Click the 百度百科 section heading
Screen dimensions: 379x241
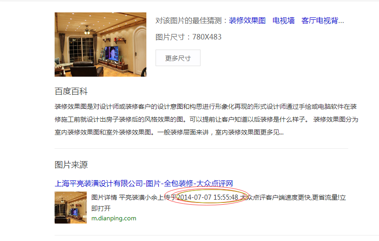[71, 91]
